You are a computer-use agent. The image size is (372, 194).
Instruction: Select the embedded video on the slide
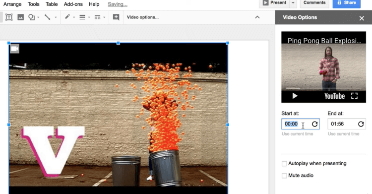click(118, 118)
